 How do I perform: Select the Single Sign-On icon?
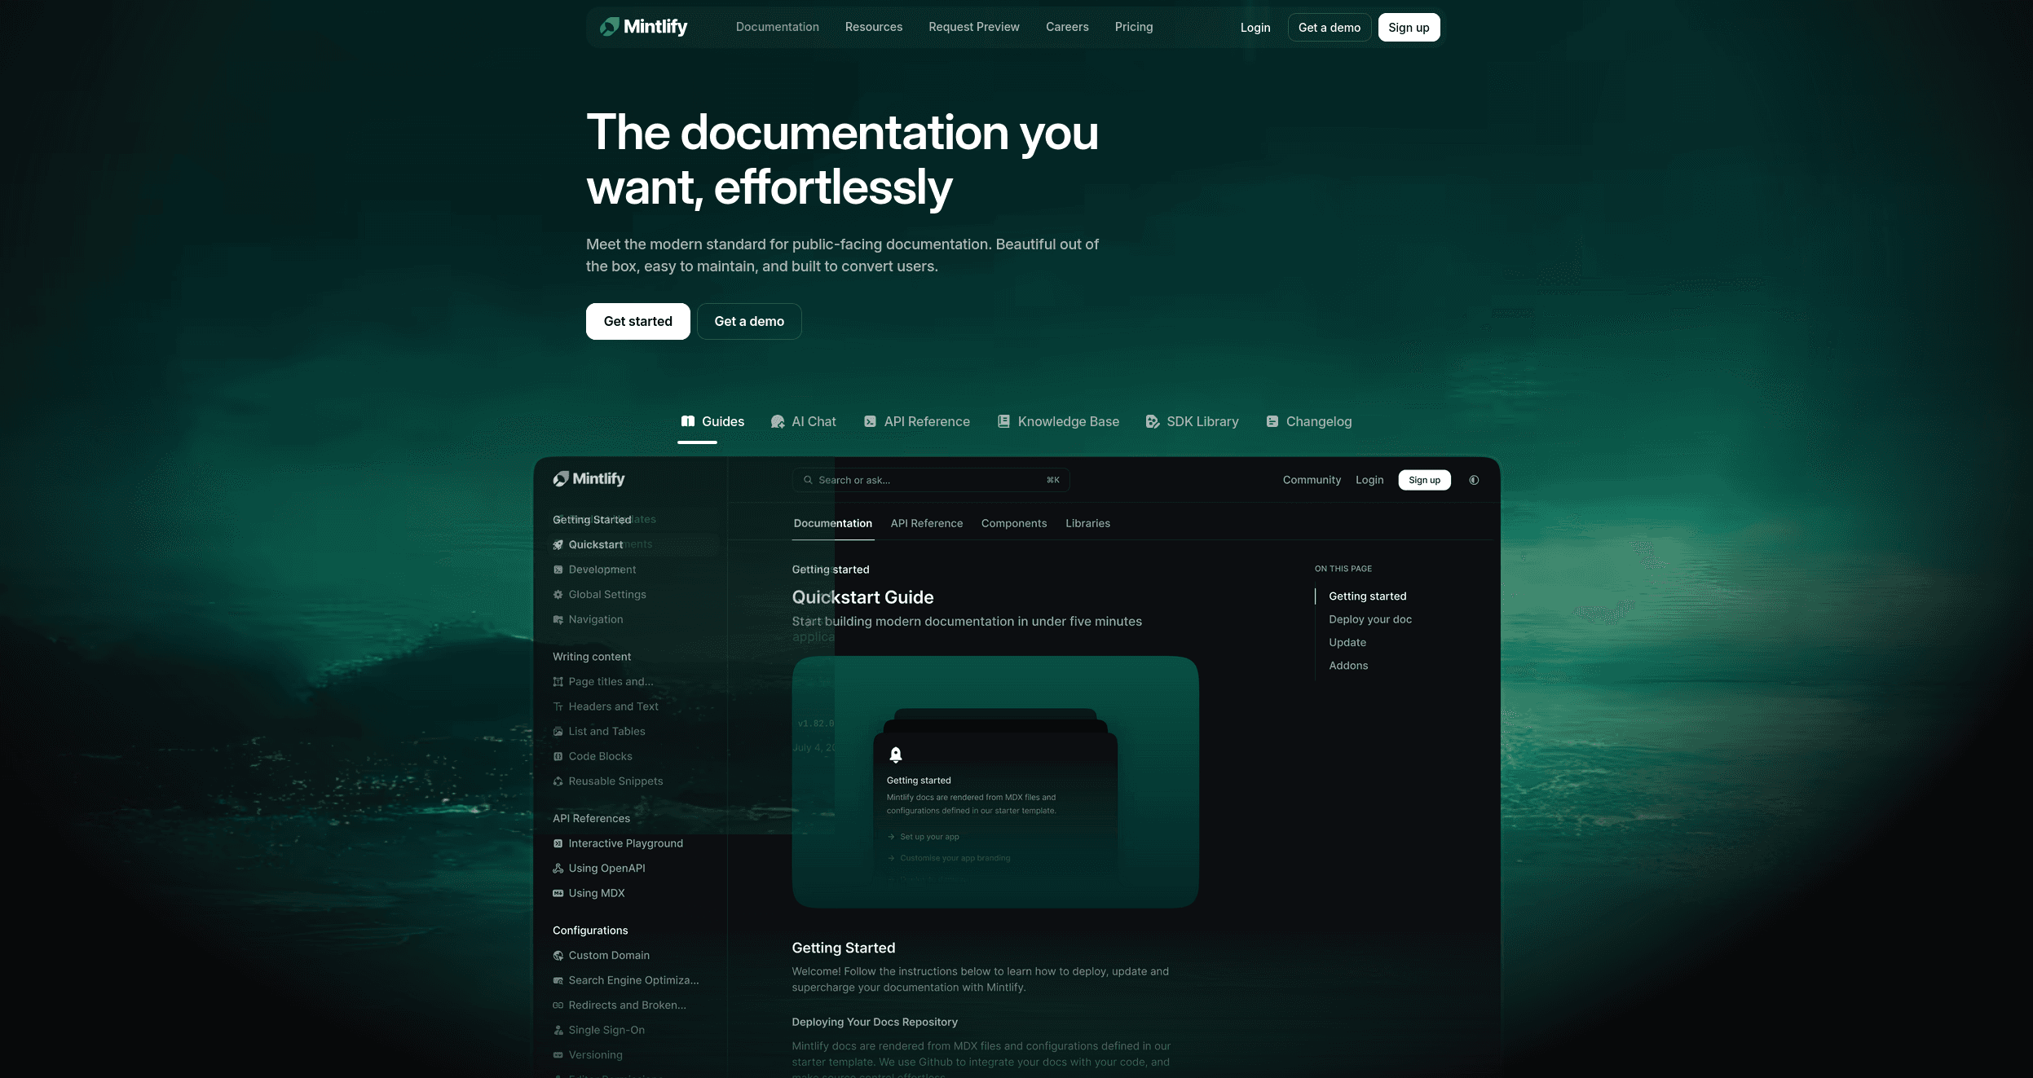[557, 1030]
